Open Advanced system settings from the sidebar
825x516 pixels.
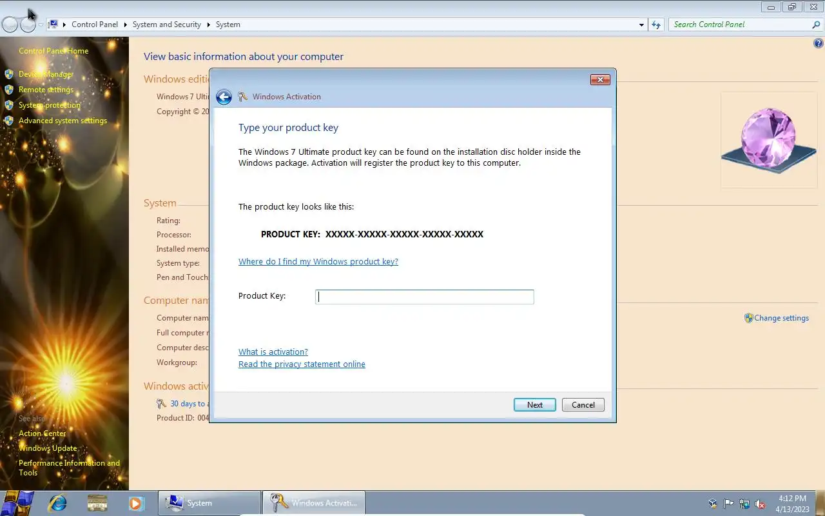[63, 121]
